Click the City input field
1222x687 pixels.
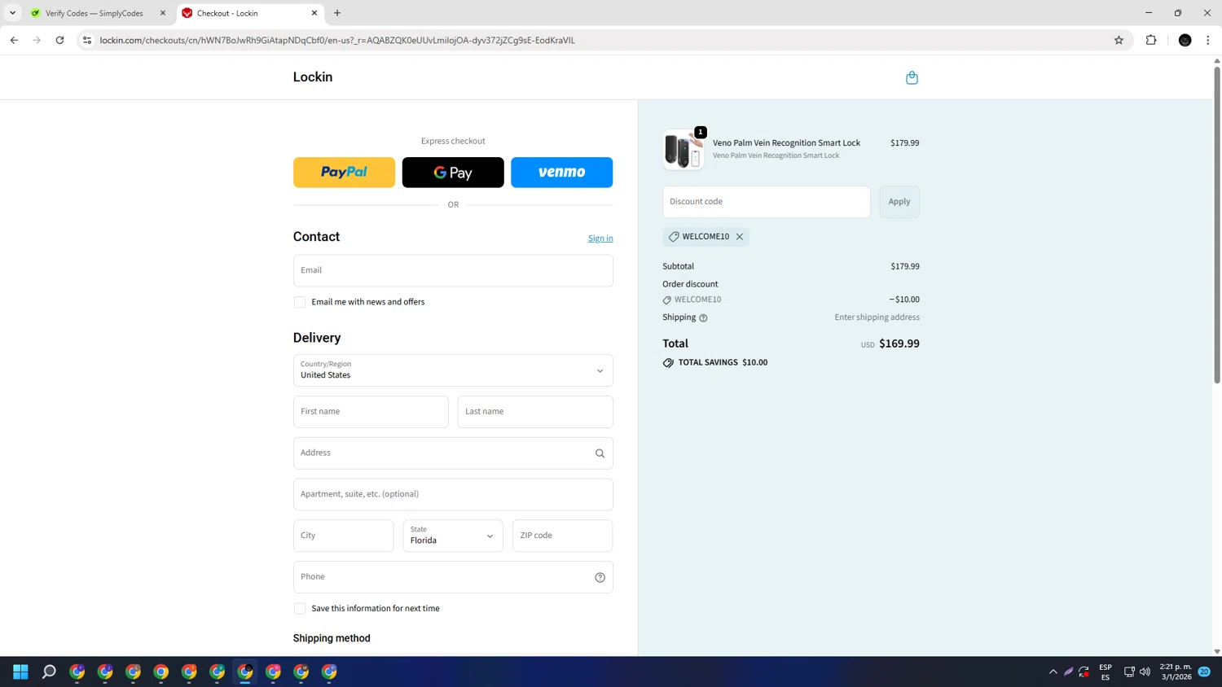344,536
